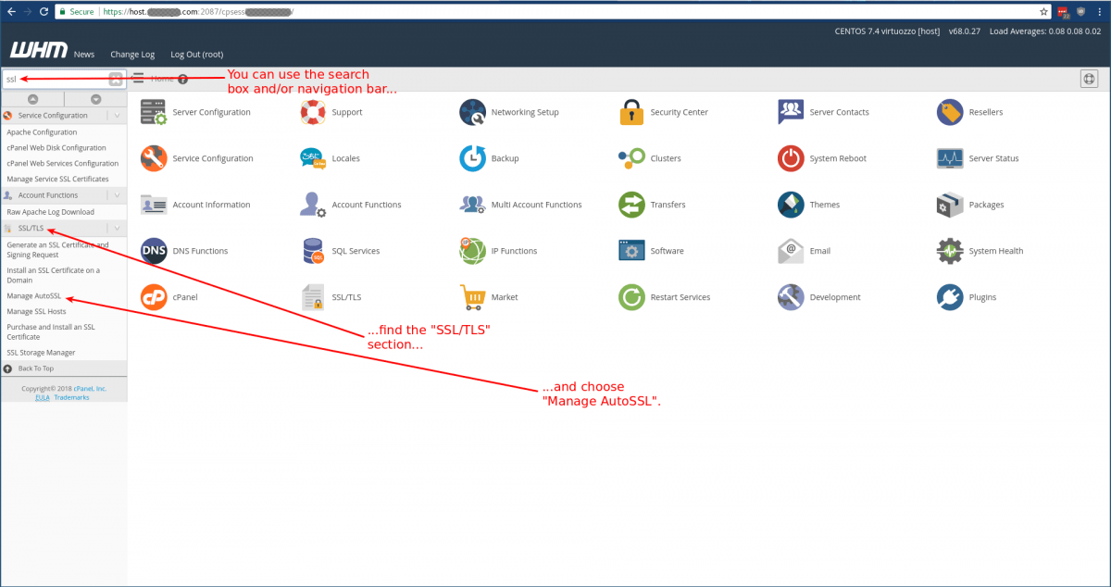Screen dimensions: 1111x587
Task: Open the System Reboot section
Action: point(790,157)
